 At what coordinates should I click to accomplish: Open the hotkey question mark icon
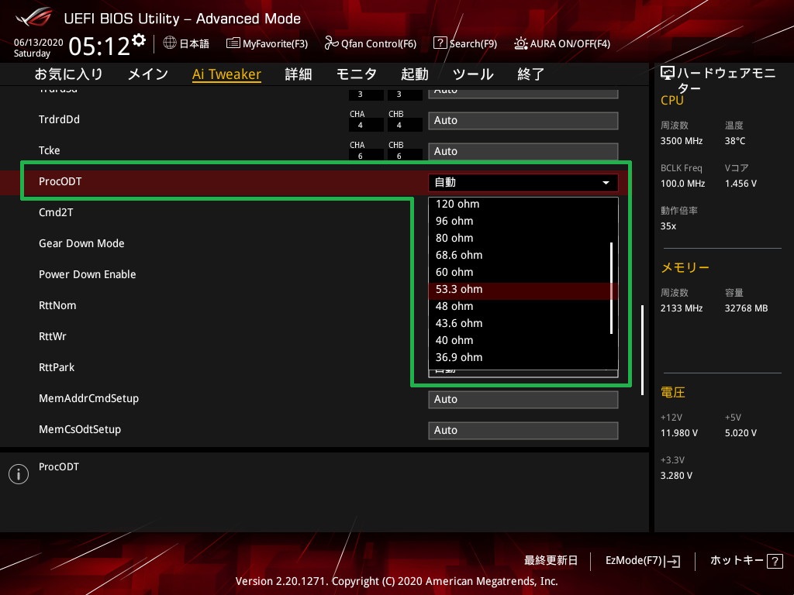pyautogui.click(x=775, y=561)
